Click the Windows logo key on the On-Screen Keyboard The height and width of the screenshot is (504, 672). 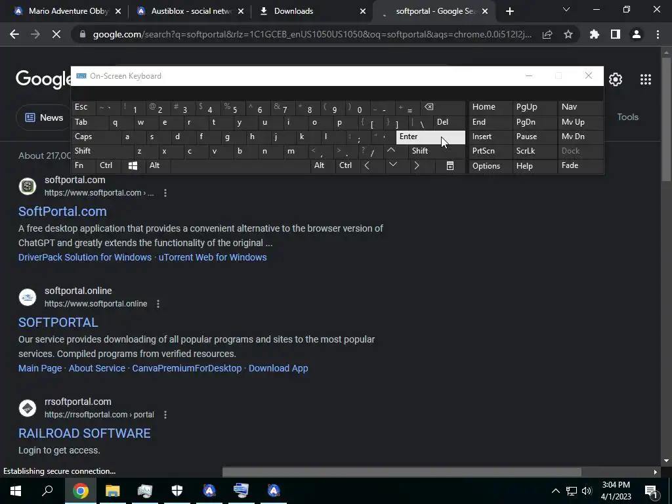pyautogui.click(x=133, y=166)
